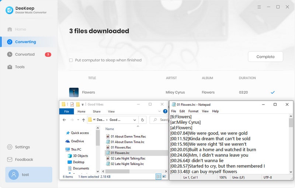This screenshot has width=295, height=188.
Task: Open the Tools section
Action: pos(20,67)
